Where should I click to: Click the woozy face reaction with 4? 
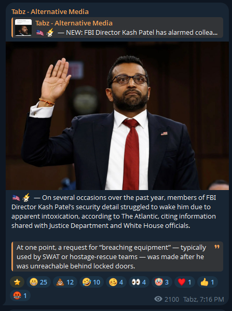(116, 282)
